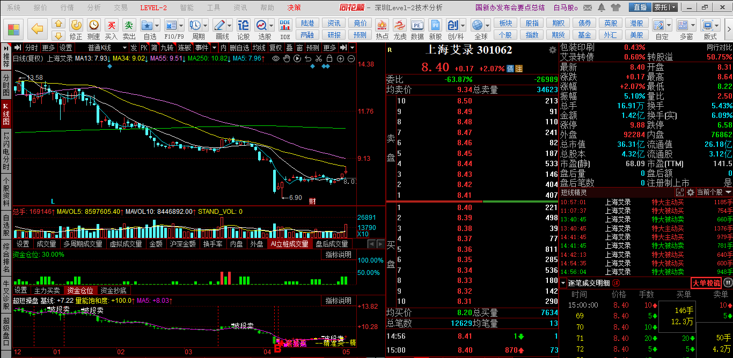Open the 自选 favorites folder icon
Screen dimensions: 733x358
[x=146, y=25]
